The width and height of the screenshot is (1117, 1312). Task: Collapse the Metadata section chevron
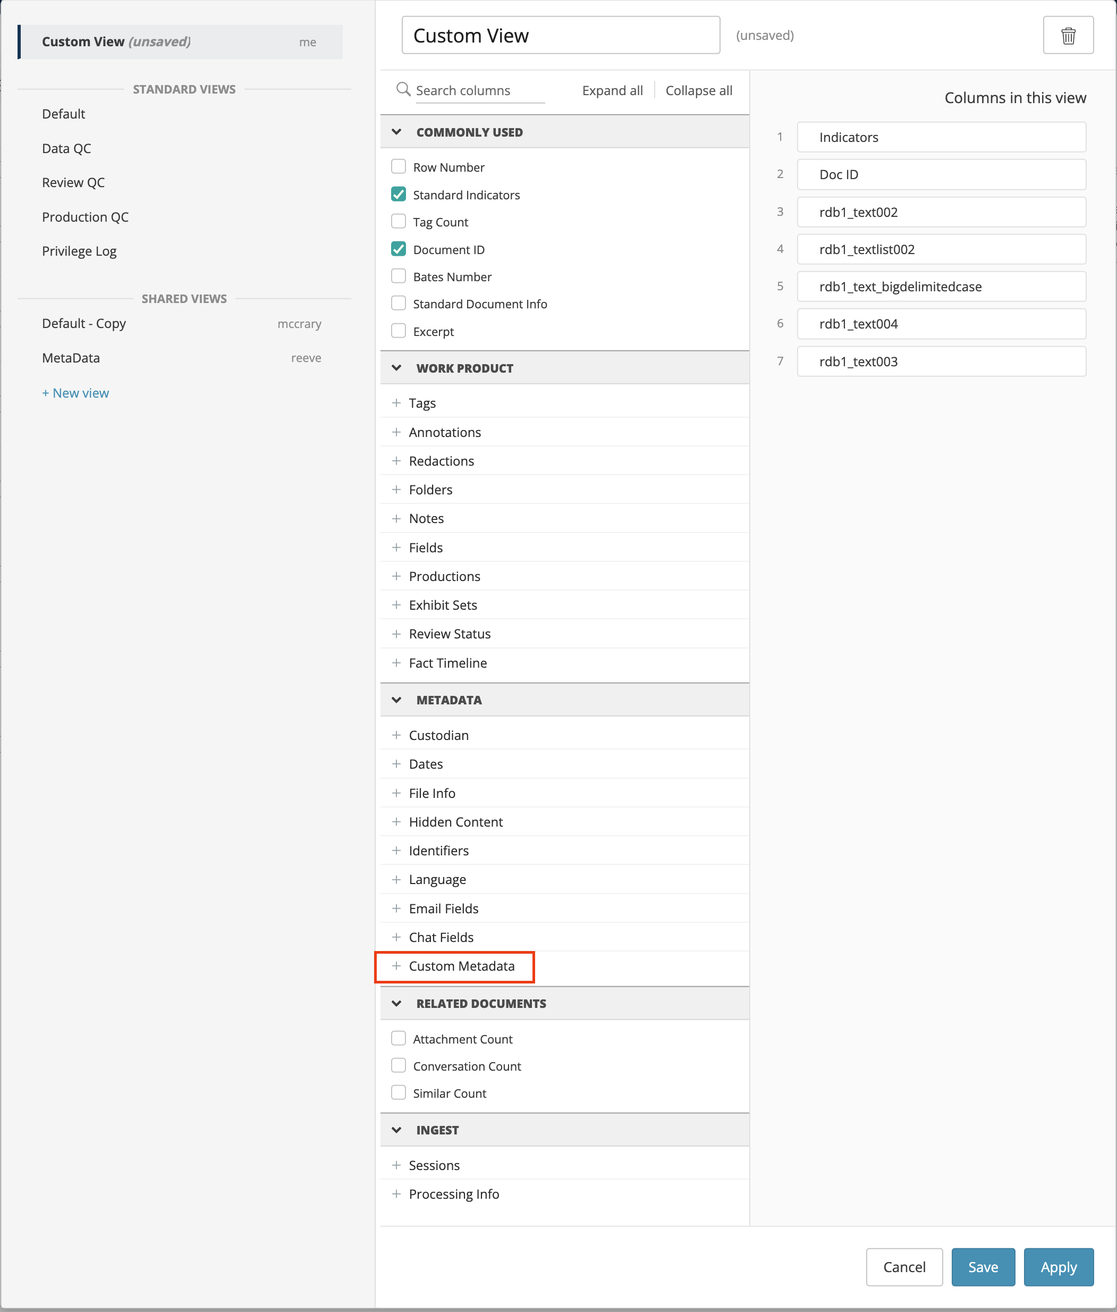click(x=397, y=700)
